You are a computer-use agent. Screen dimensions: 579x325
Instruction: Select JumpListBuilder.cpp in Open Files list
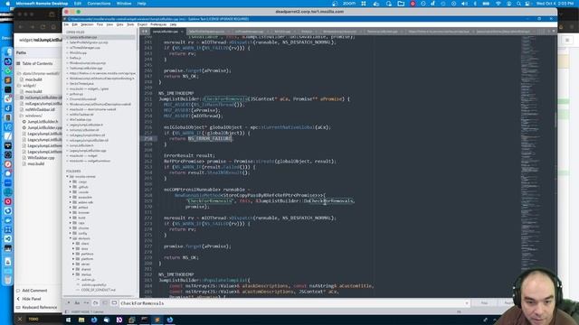[83, 37]
